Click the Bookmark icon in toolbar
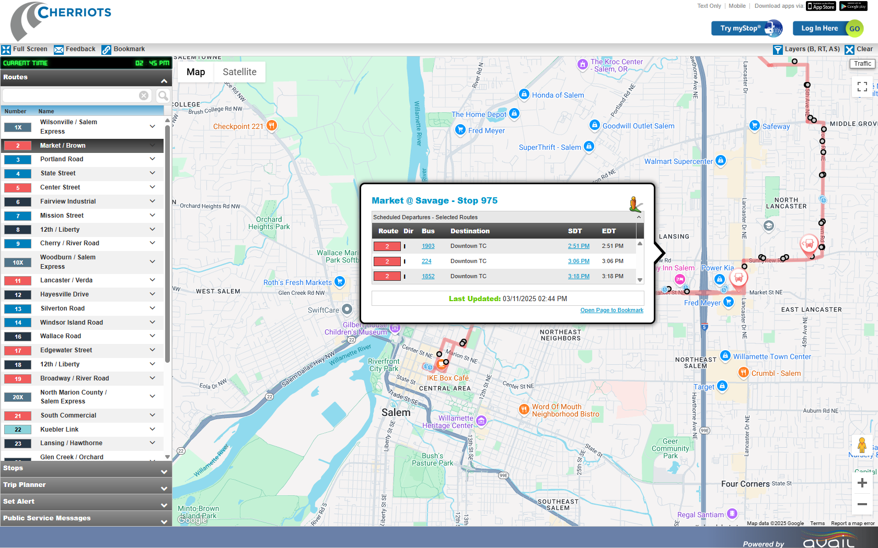The image size is (878, 548). point(107,50)
